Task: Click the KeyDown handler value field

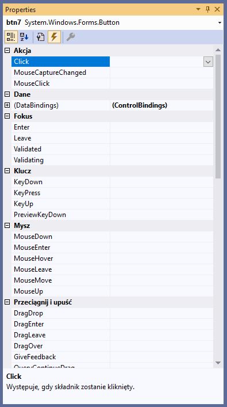Action: [x=161, y=182]
